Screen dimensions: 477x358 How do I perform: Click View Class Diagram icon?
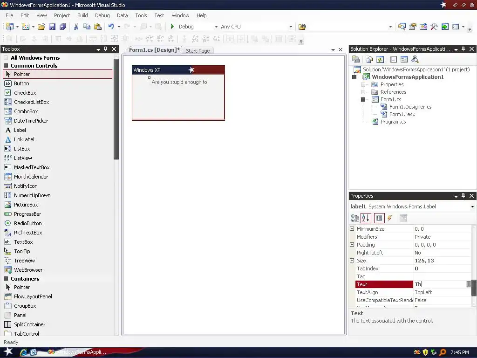[x=415, y=59]
